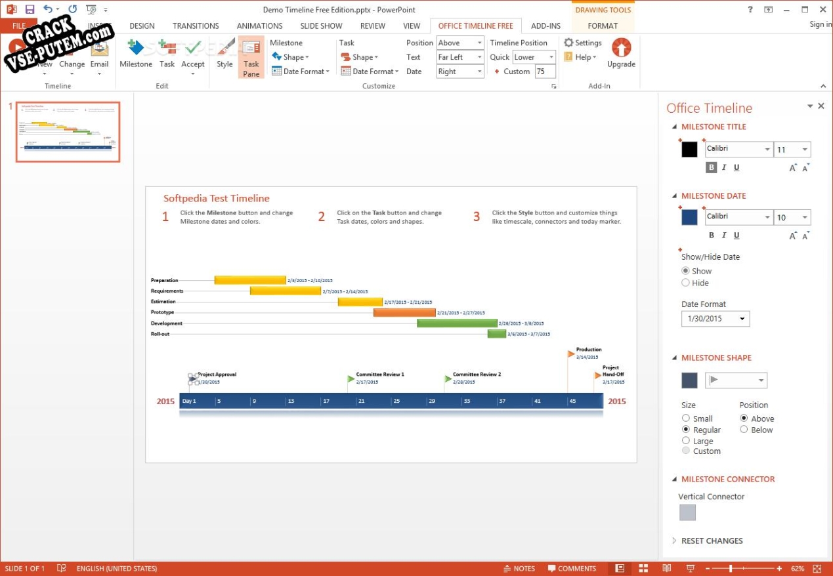Toggle underline for Milestone Title

737,167
